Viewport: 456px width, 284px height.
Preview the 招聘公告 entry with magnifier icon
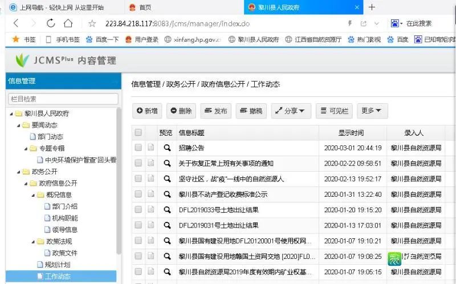(167, 148)
